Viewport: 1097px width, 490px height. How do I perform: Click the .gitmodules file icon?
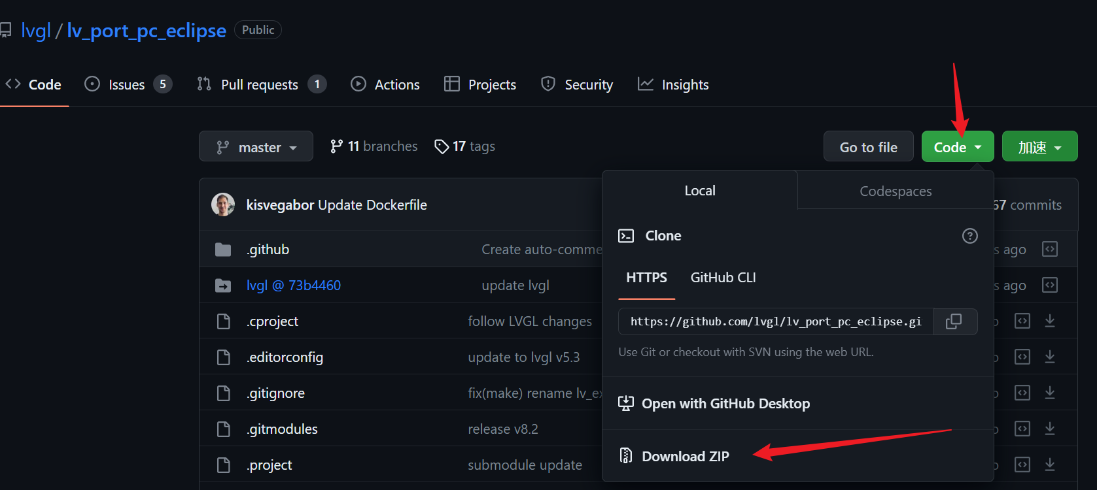click(x=224, y=429)
